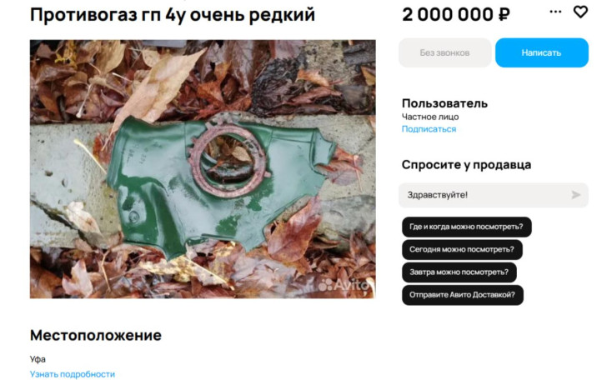The width and height of the screenshot is (607, 380).
Task: Open the gas mask listing photo
Action: pyautogui.click(x=203, y=168)
